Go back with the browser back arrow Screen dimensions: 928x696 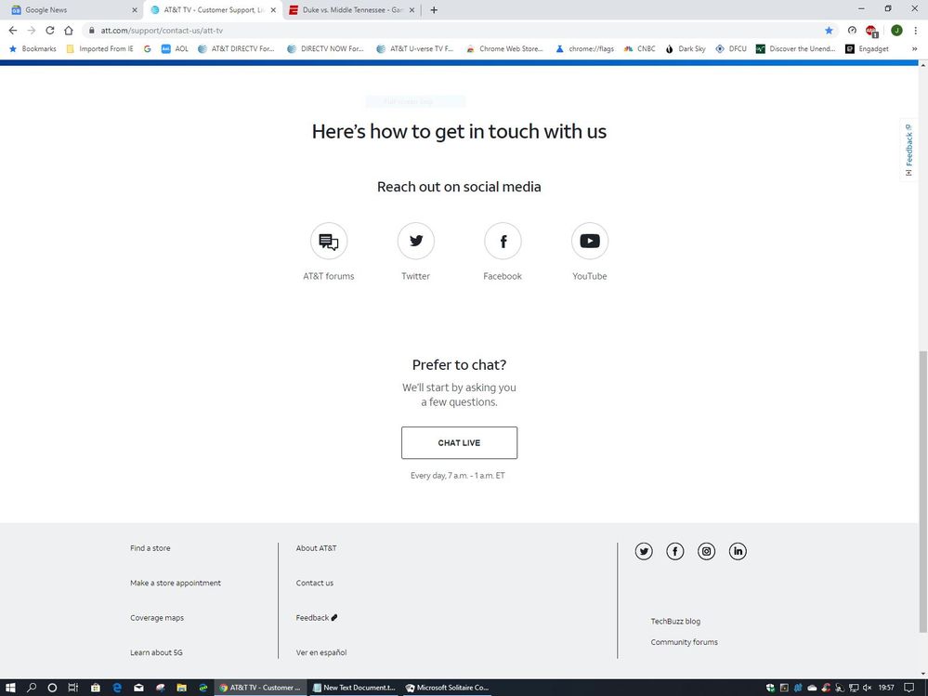pyautogui.click(x=13, y=30)
